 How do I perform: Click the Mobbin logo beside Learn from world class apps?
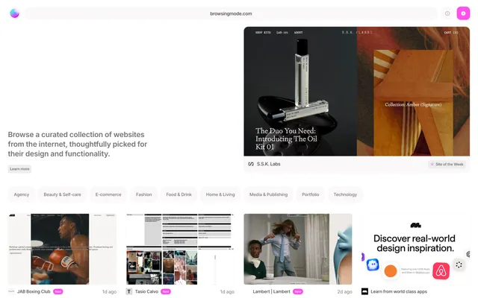point(364,291)
